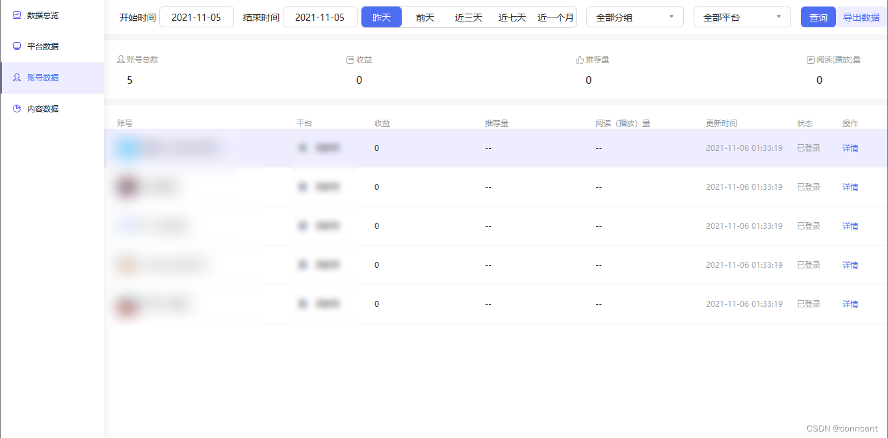The image size is (888, 438).
Task: Click the second row's update time
Action: 744,187
